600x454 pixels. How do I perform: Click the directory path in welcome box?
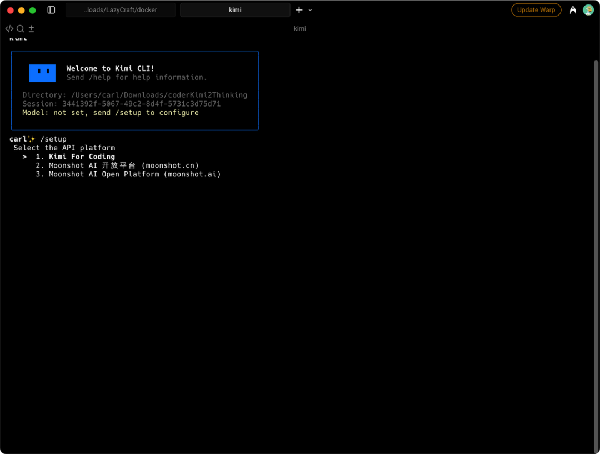click(x=159, y=95)
